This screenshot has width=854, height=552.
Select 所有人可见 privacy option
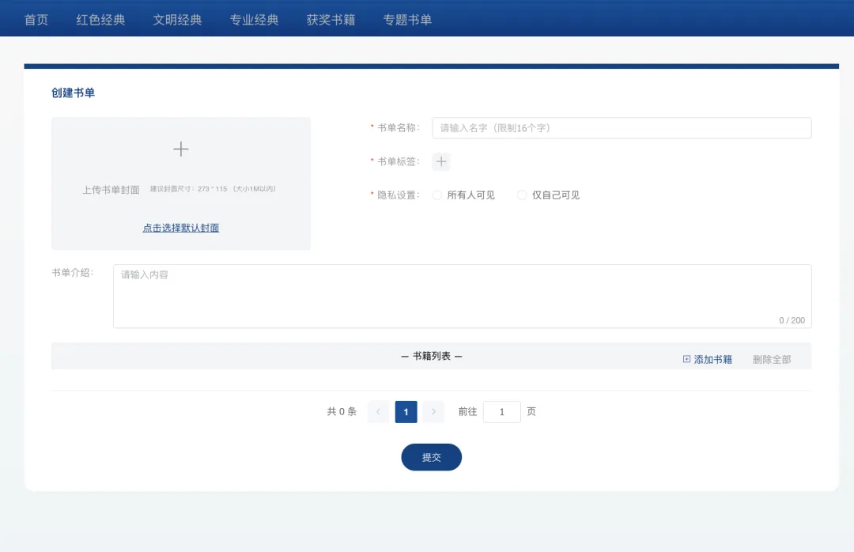click(x=437, y=195)
